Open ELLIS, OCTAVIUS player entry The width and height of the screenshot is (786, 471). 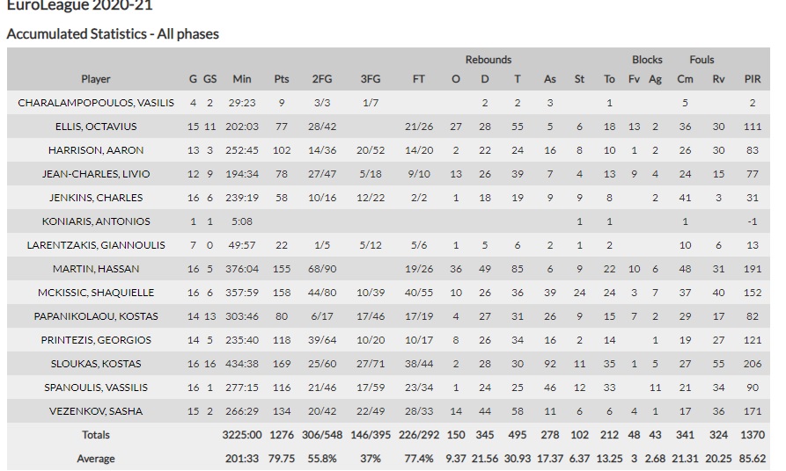point(96,127)
